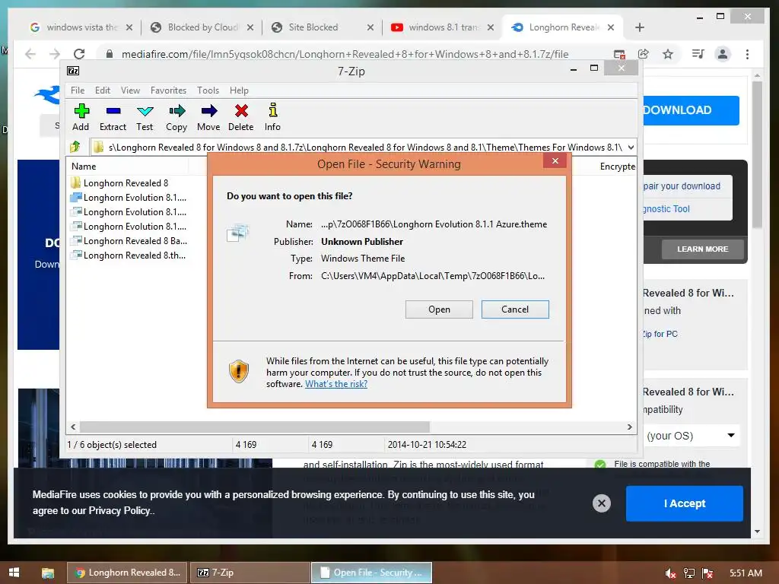The height and width of the screenshot is (584, 779).
Task: Open the Tools menu in 7-Zip
Action: 208,90
